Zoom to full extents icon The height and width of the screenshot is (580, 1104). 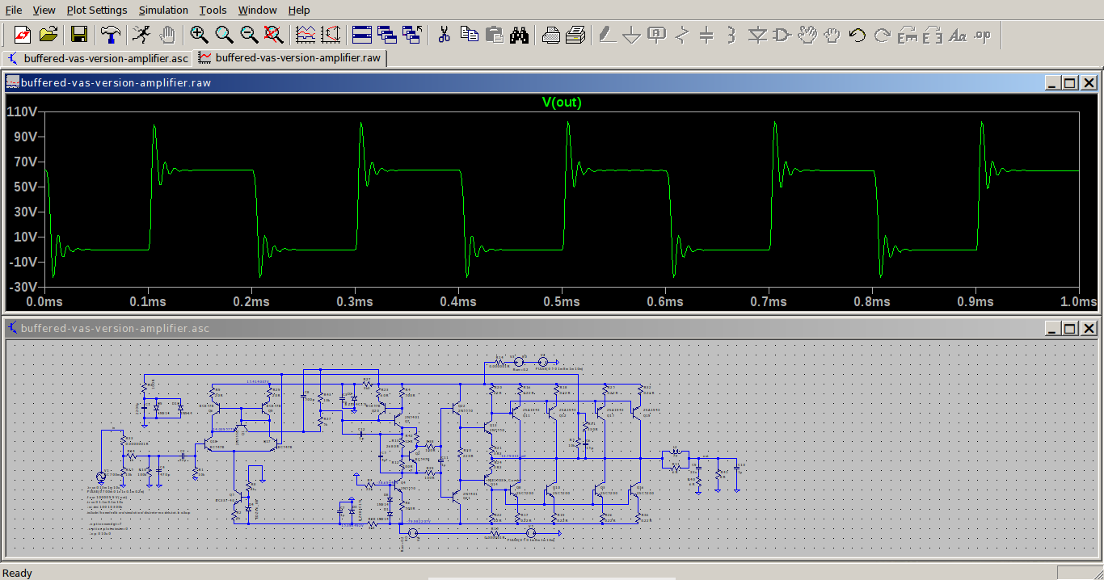pyautogui.click(x=274, y=35)
